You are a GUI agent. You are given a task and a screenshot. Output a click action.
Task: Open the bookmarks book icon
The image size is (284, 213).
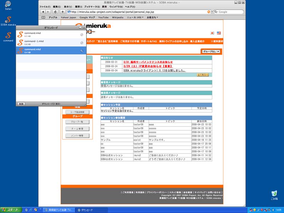(43, 17)
